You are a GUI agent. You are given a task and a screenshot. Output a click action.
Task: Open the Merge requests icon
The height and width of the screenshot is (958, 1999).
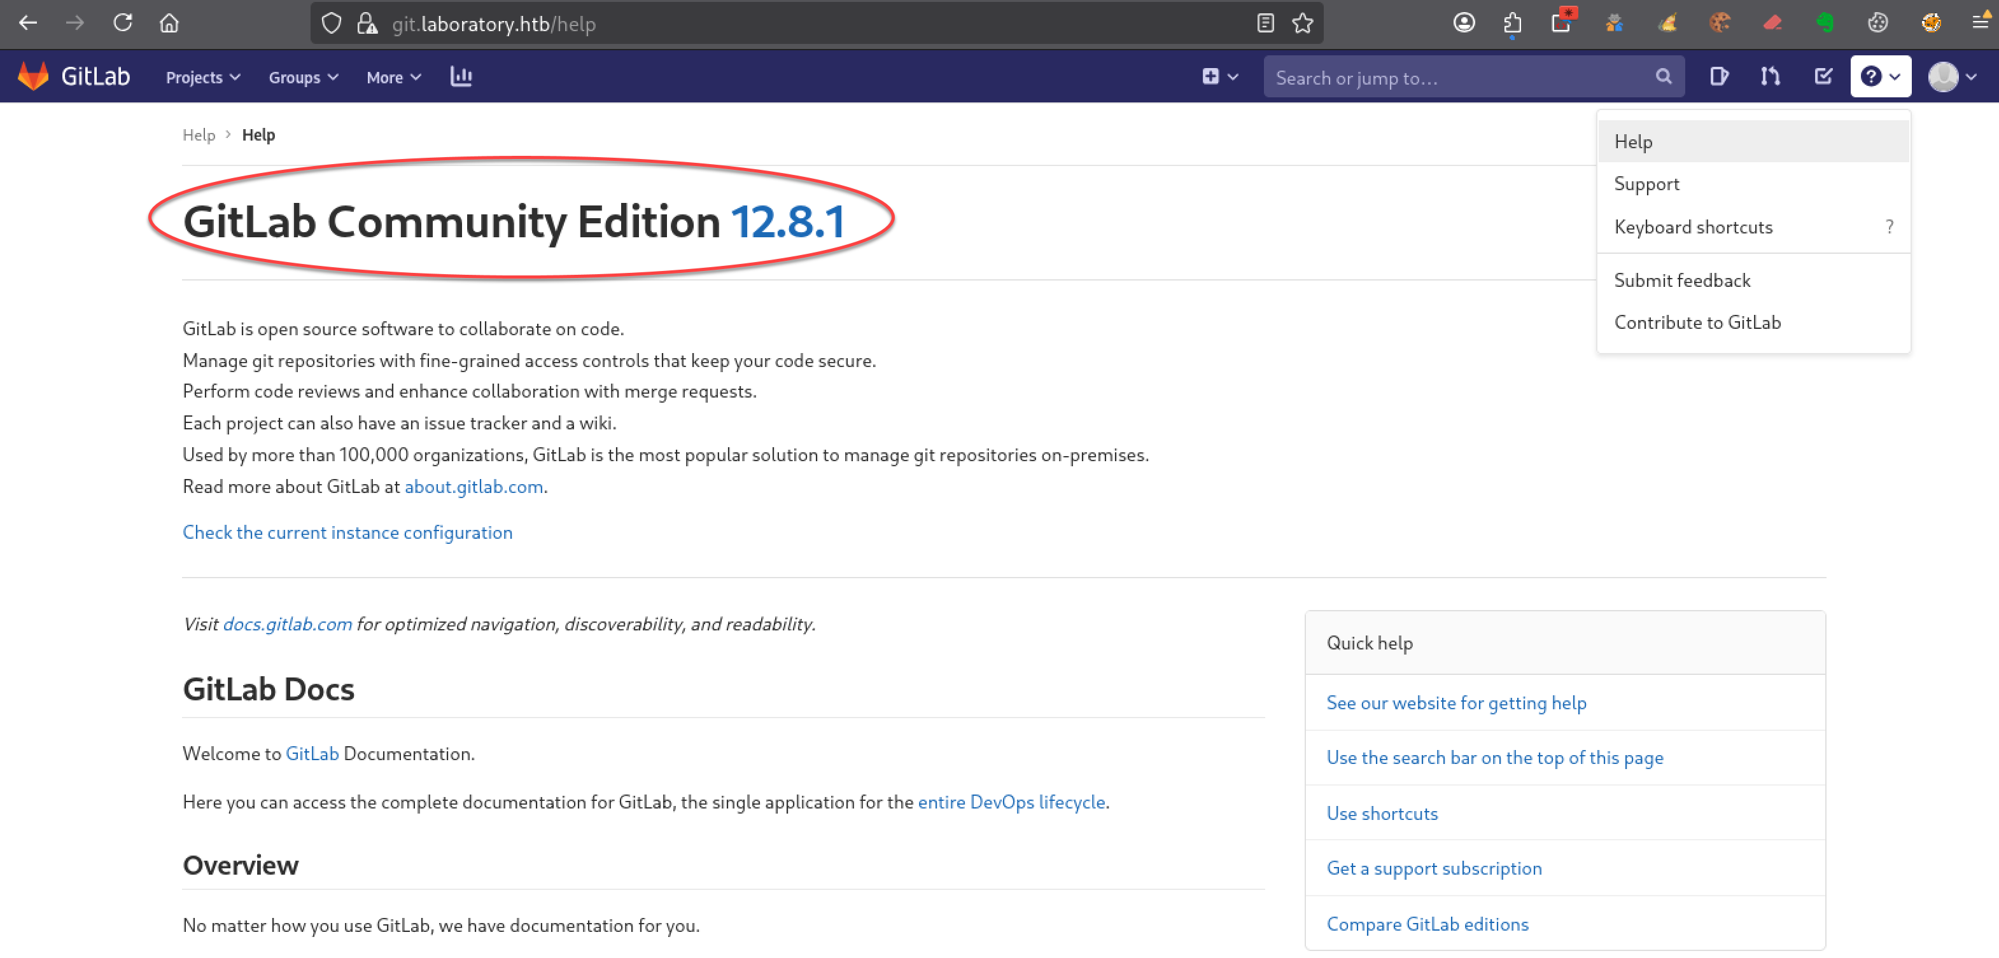tap(1770, 76)
